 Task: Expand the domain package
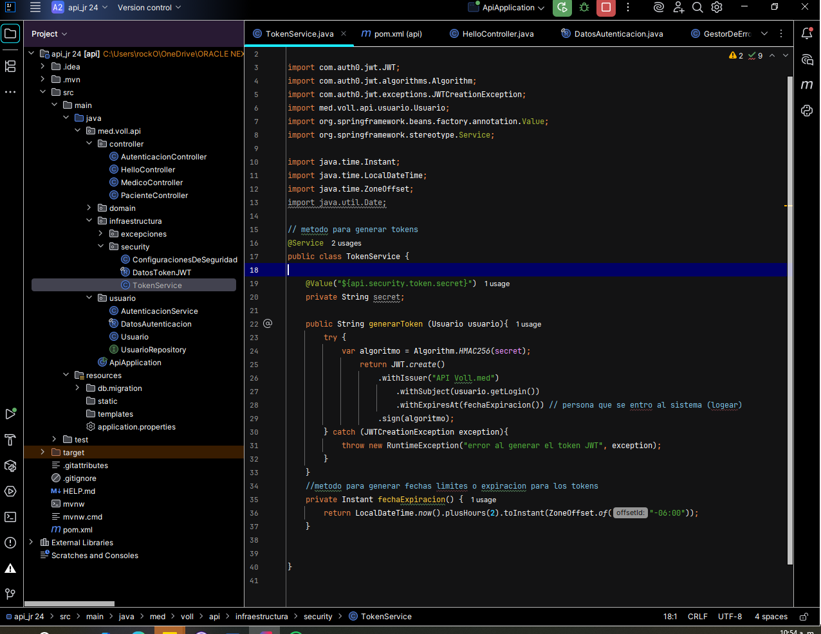[x=89, y=208]
